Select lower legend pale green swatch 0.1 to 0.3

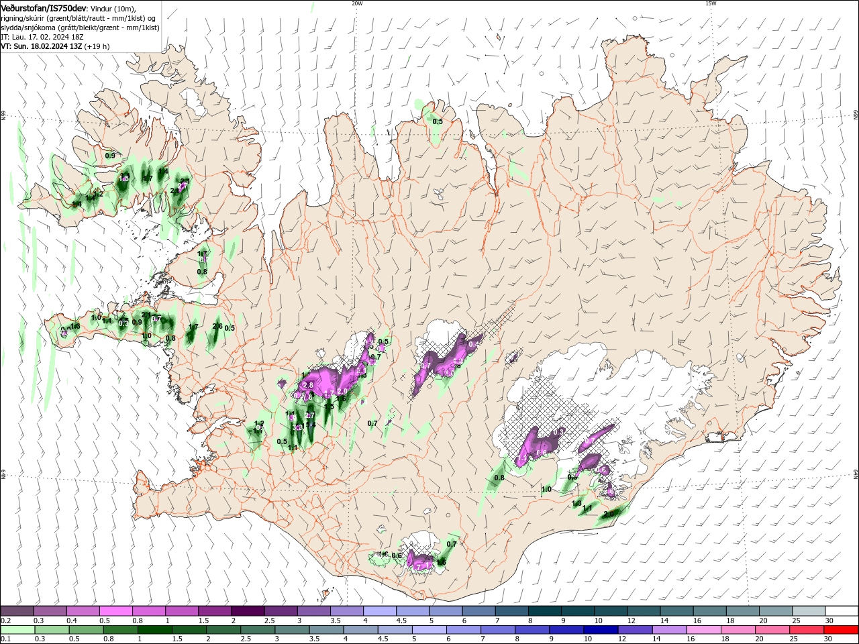pyautogui.click(x=17, y=630)
